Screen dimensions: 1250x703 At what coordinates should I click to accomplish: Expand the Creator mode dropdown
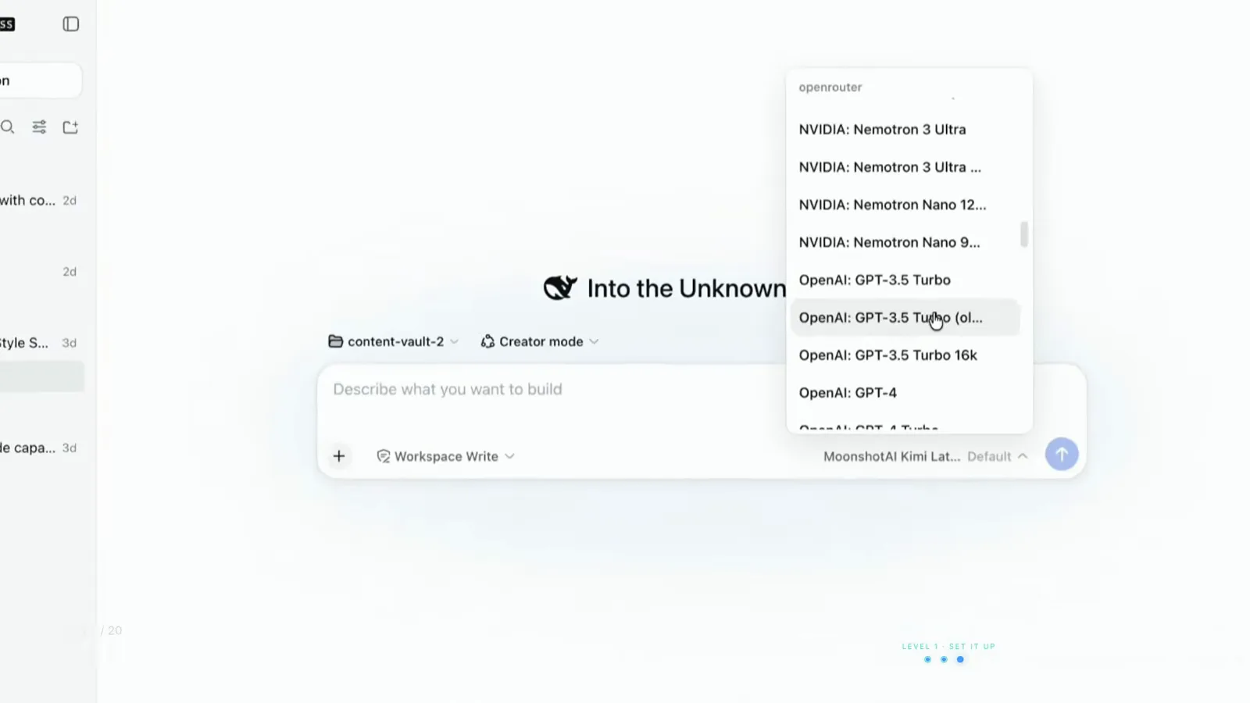(540, 341)
